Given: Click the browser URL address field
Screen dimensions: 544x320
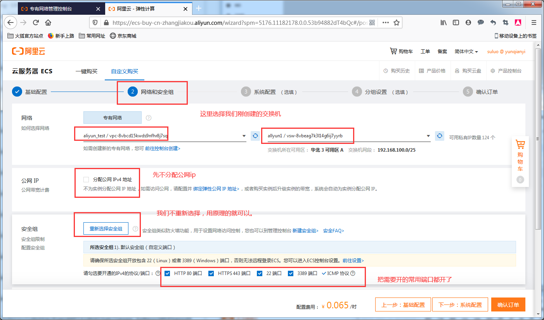Looking at the screenshot, I should click(233, 22).
